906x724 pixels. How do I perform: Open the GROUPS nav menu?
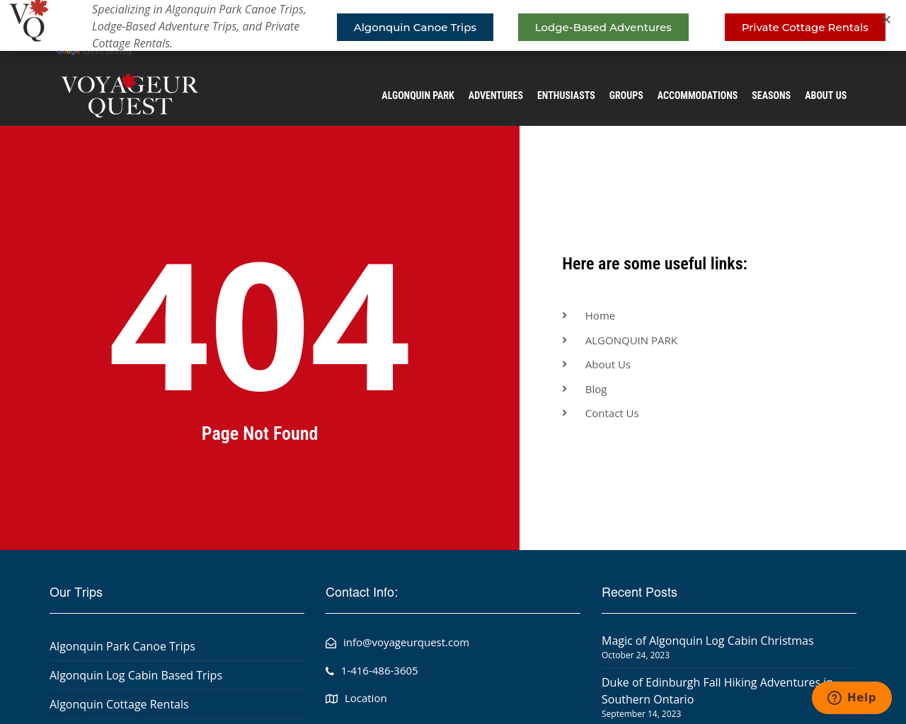pos(626,95)
